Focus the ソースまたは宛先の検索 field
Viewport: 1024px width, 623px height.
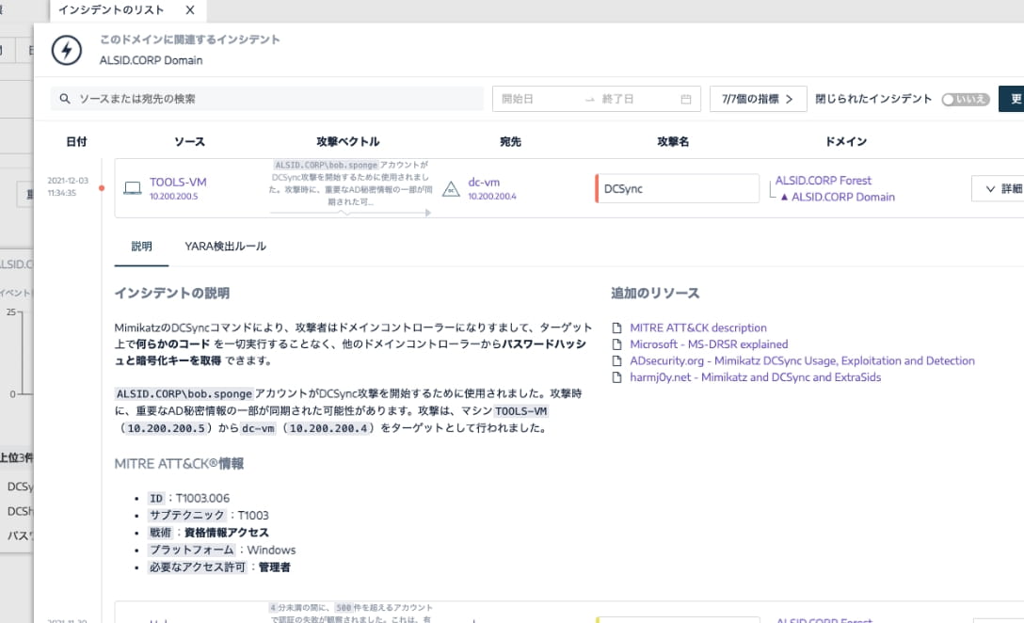267,99
